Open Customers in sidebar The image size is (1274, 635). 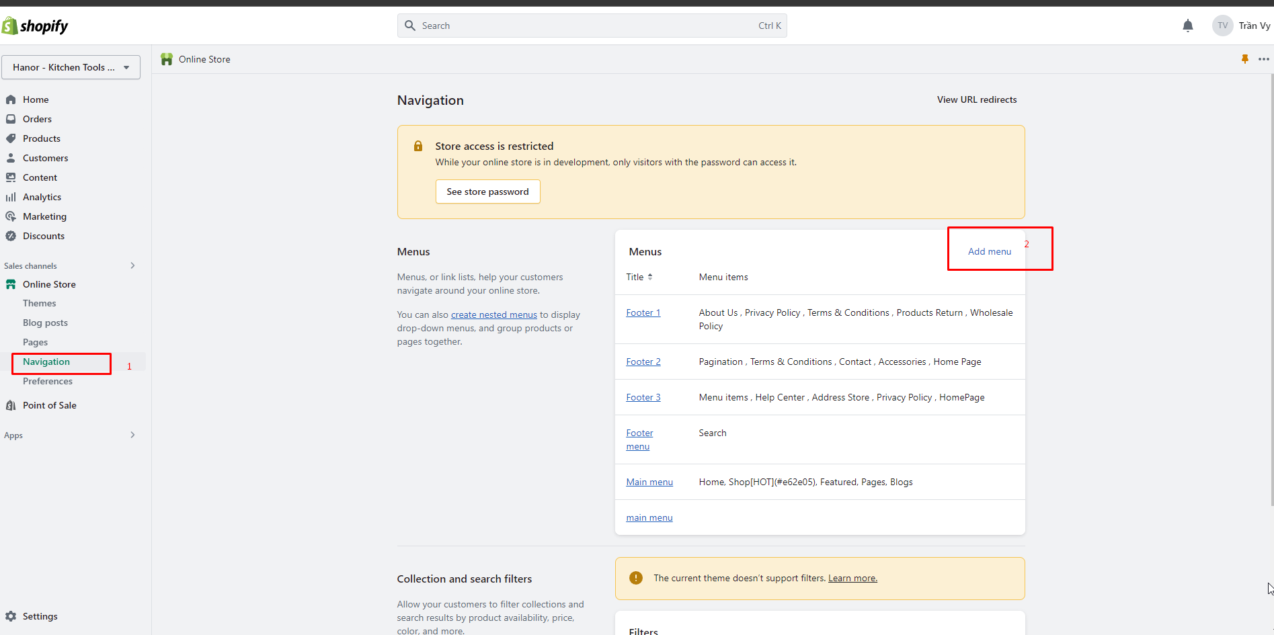tap(46, 158)
